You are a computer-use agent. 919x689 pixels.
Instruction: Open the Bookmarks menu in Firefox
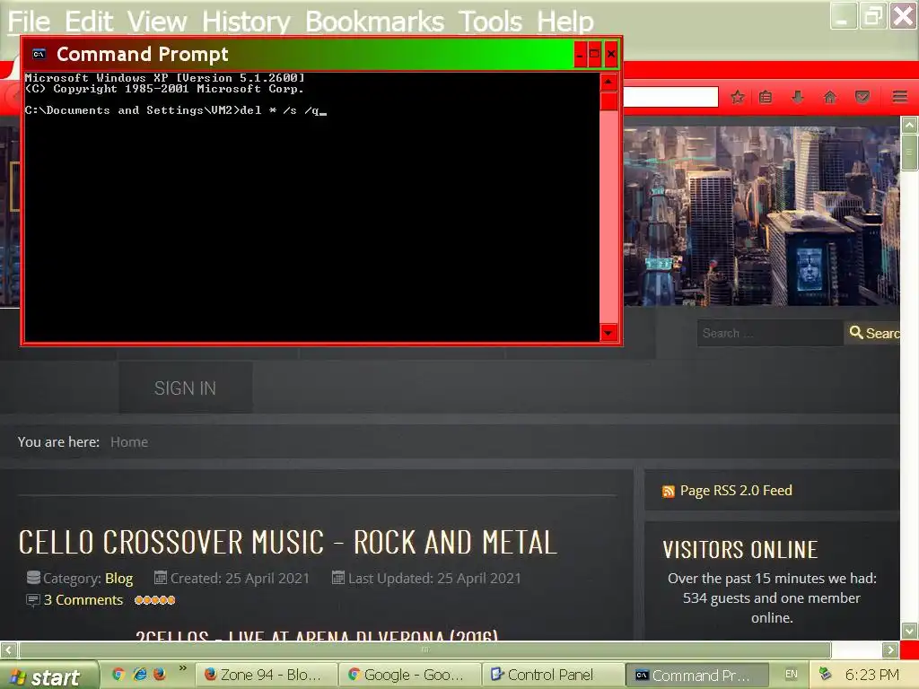point(374,22)
